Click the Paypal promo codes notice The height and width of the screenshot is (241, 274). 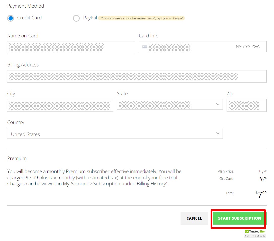(141, 18)
